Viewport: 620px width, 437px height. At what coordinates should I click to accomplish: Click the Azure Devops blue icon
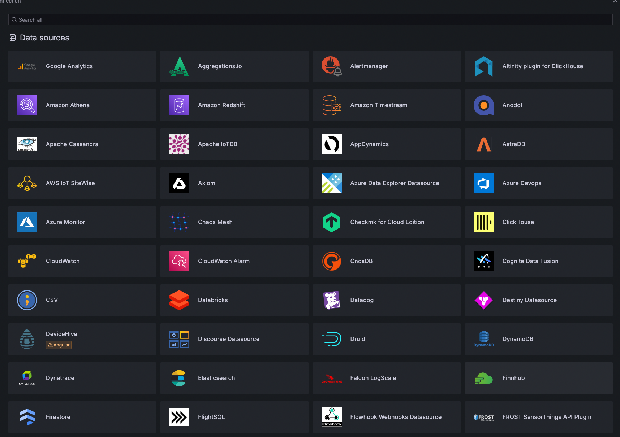pos(484,183)
